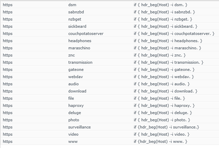
Task: Select the gateone row
Action: point(109,70)
